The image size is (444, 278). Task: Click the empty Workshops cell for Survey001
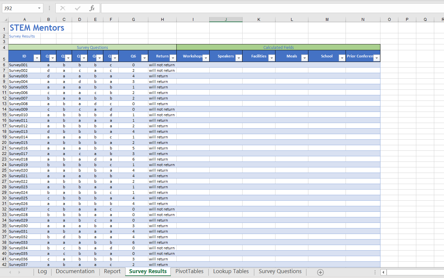point(193,65)
